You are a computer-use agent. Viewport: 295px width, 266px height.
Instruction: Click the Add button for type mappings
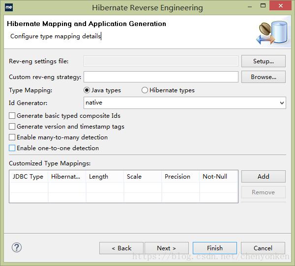264,176
